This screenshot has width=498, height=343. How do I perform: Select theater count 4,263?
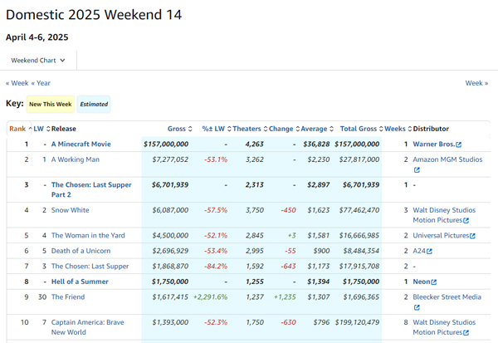tap(255, 144)
